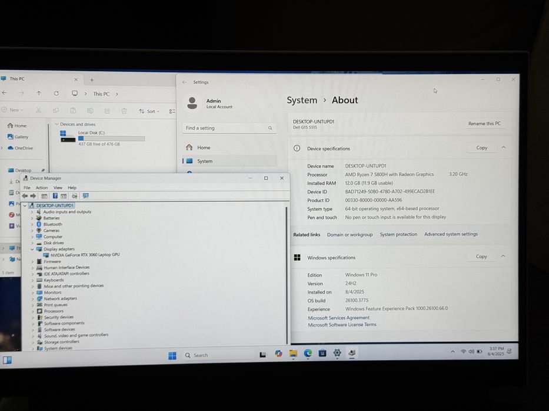The image size is (549, 411).
Task: Click Find a setting search field
Action: click(229, 128)
